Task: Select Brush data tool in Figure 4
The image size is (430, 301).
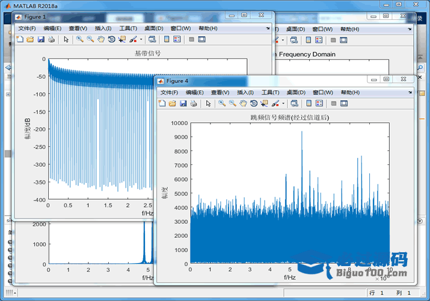Action: point(275,104)
